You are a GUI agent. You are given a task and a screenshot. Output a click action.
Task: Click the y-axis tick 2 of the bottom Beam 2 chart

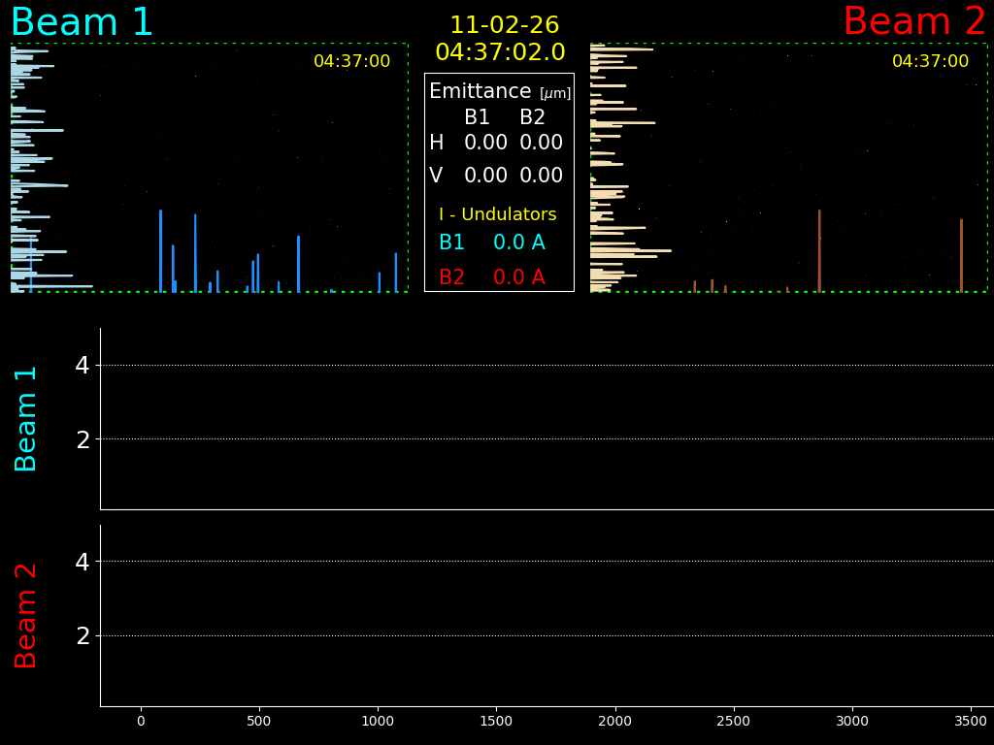[83, 636]
